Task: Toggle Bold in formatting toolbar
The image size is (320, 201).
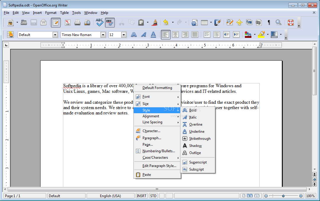Action: 134,35
